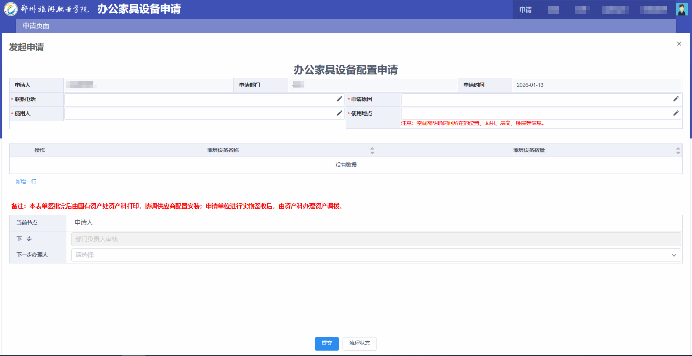Screen dimensions: 692x356
Task: Click the pencil icon in 申请原因 field
Action: pyautogui.click(x=676, y=99)
